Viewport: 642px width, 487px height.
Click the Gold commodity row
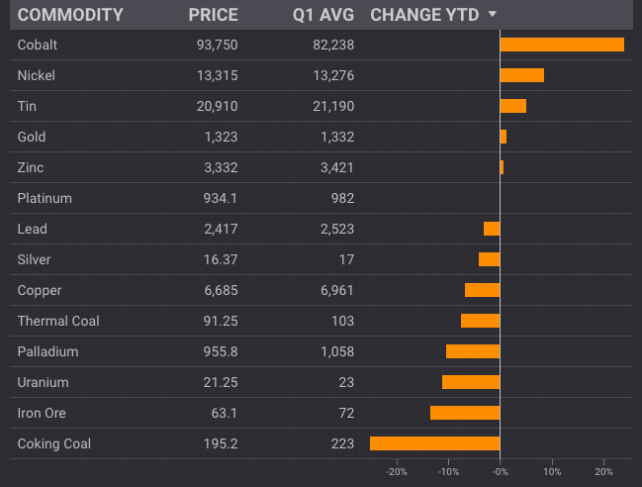tap(32, 137)
